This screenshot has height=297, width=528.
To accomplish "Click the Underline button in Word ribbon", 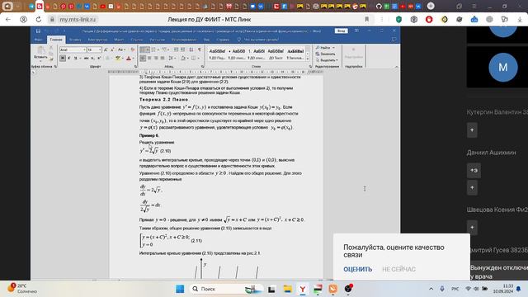I will click(x=75, y=59).
